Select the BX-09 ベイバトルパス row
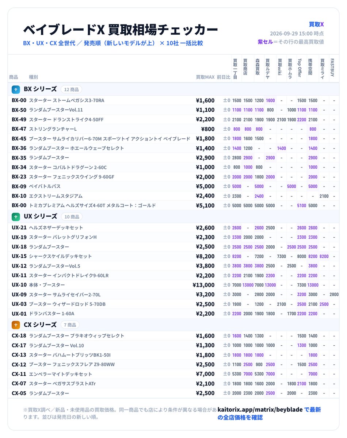Screen dimensions: 347x438 pos(173,187)
